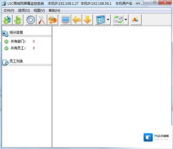173x149 pixels.
Task: Open the 视图[V] menu
Action: 39,10
